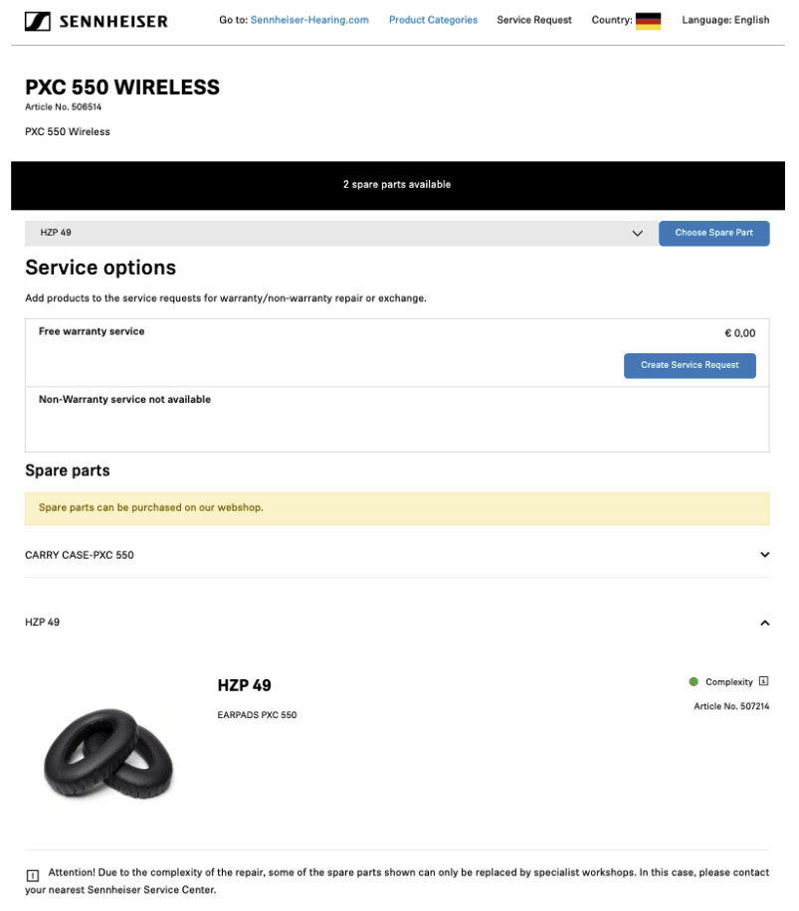This screenshot has height=911, width=799.
Task: Visit the Sennheiser-Hearing.com link
Action: click(x=309, y=20)
